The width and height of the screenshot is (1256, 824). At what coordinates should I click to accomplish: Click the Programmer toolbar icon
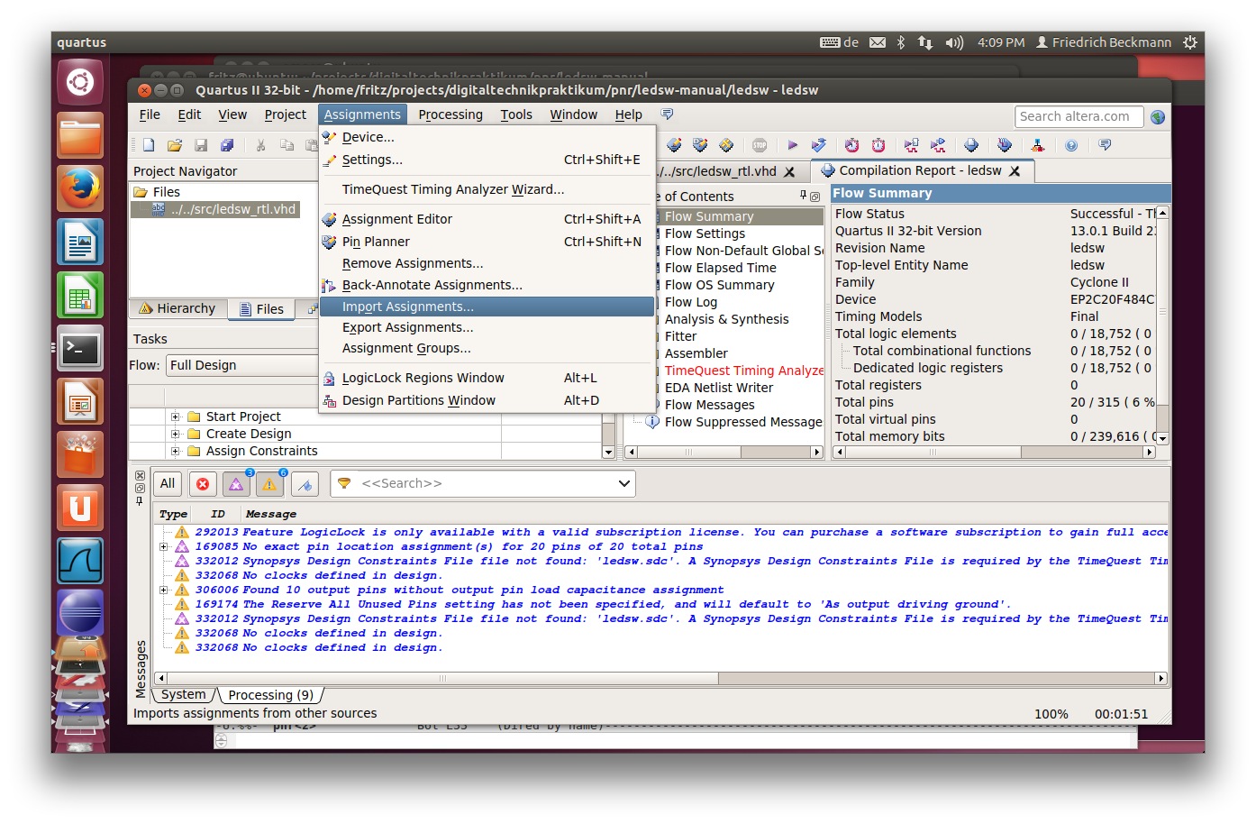1005,145
